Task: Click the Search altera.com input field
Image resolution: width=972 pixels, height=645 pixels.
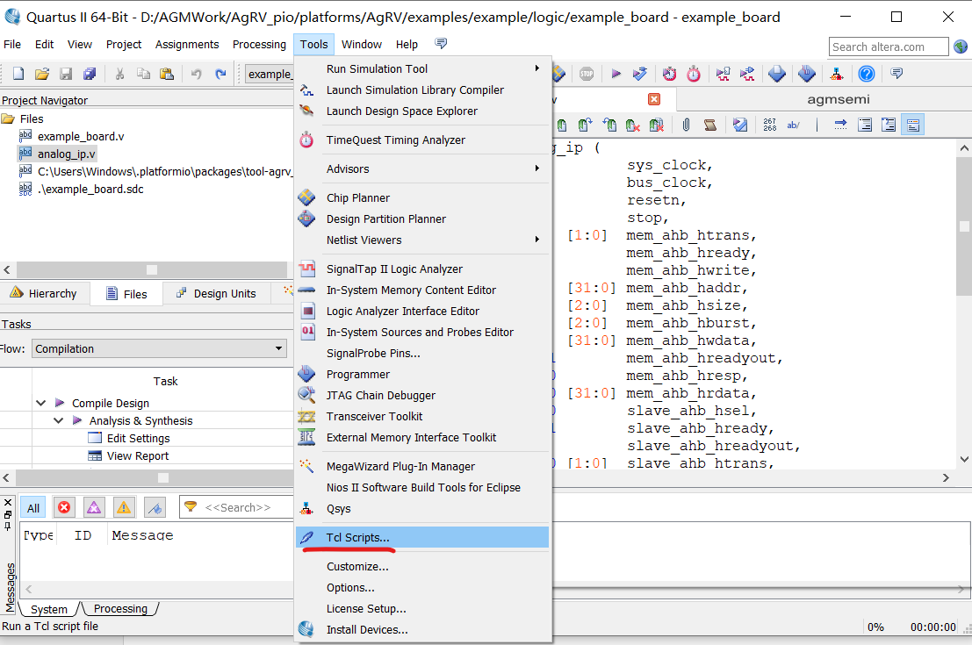Action: [889, 47]
